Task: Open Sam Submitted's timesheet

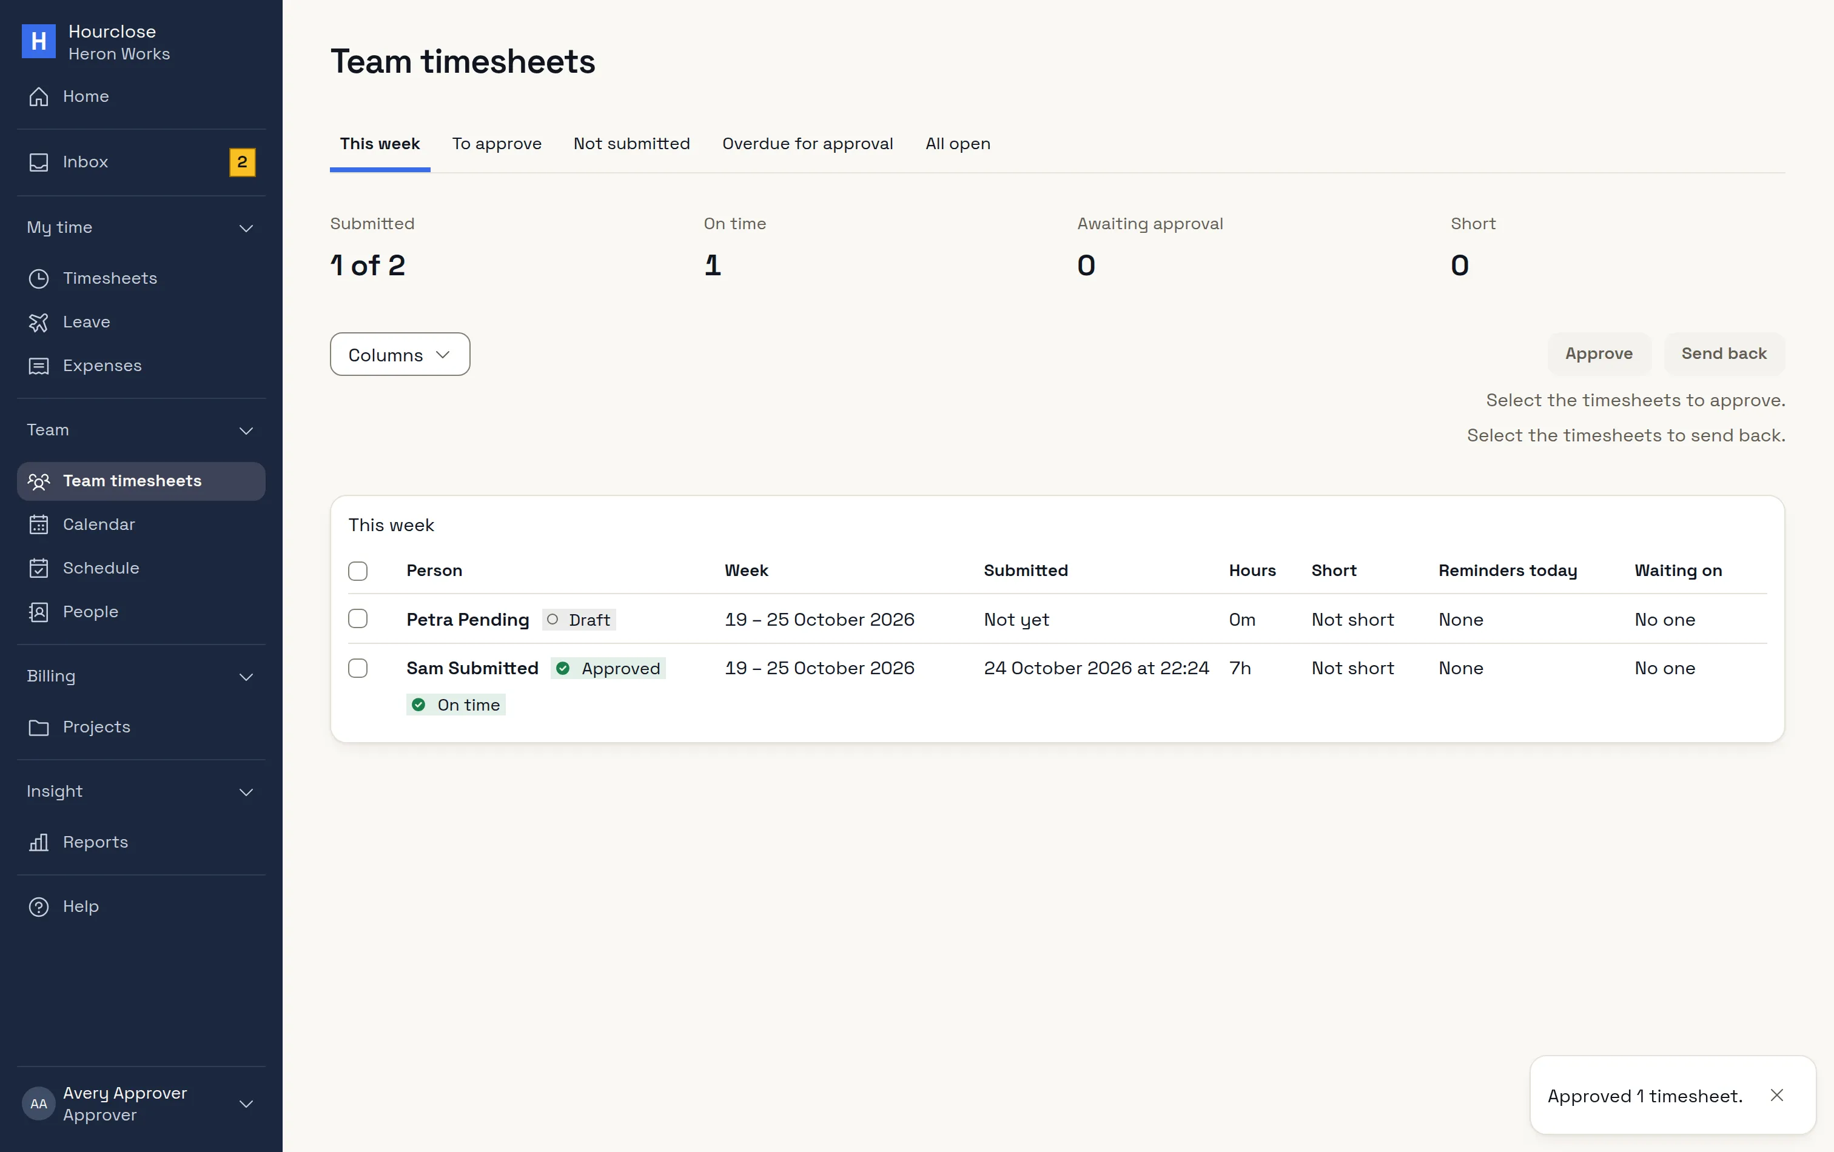Action: (472, 669)
